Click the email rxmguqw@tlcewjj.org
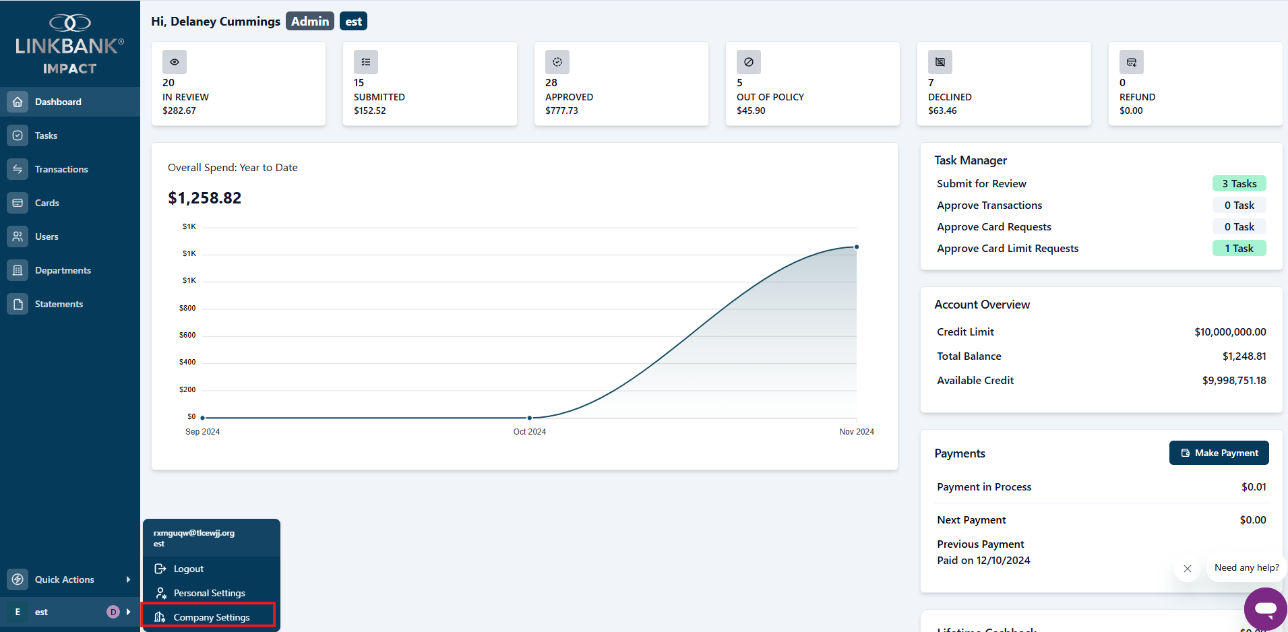The width and height of the screenshot is (1288, 632). coord(194,532)
